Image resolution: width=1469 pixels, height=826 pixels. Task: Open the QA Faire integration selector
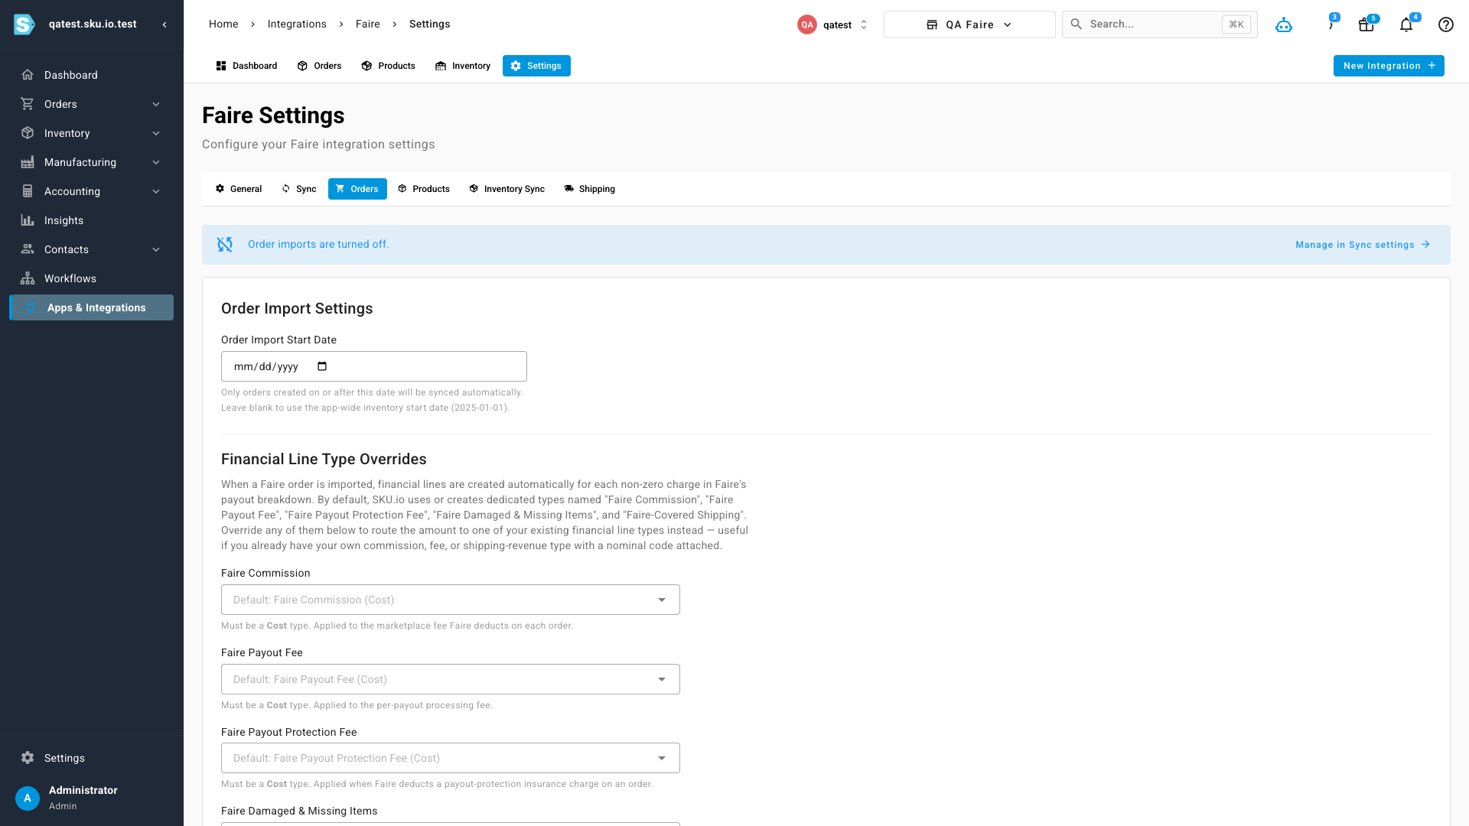[969, 24]
